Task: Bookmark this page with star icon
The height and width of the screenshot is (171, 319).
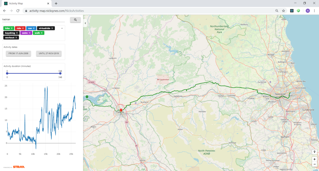Action: click(x=284, y=11)
